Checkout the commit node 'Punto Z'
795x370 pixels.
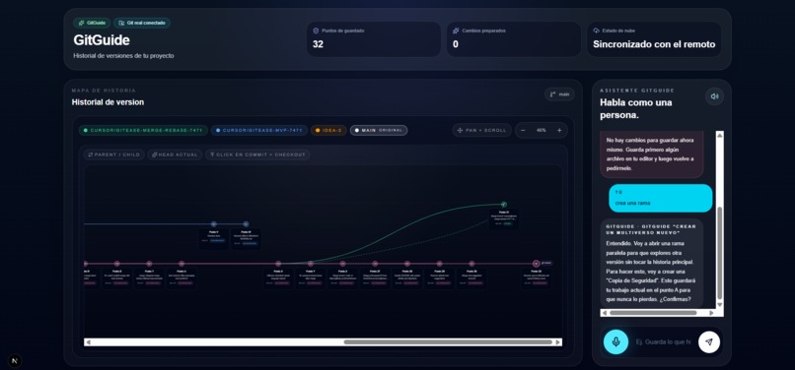tap(342, 263)
